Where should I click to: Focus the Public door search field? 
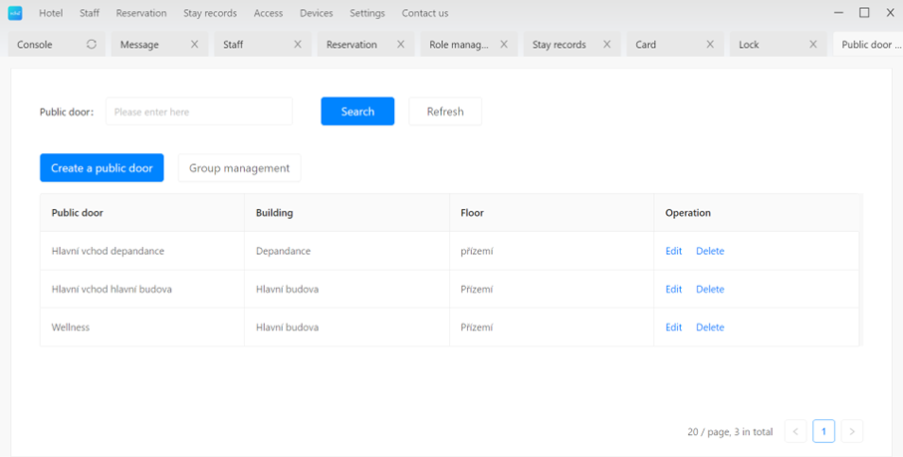[199, 112]
